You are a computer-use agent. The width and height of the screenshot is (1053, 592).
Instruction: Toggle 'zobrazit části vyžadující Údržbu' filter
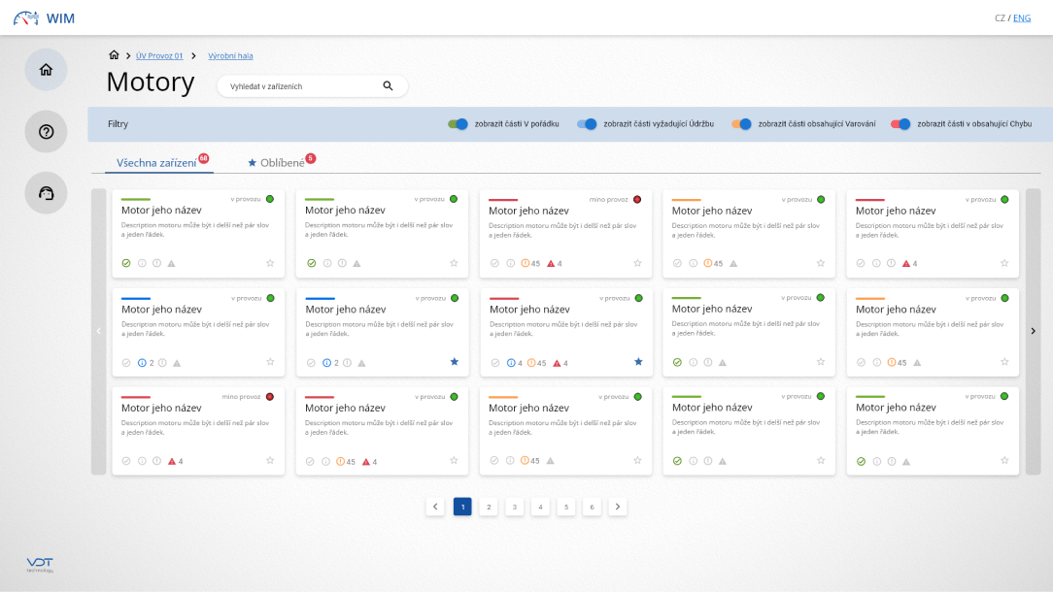[x=587, y=124]
